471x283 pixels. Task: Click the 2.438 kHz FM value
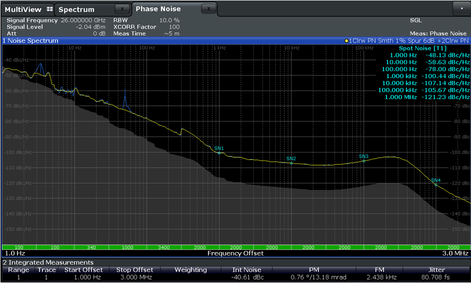381,277
